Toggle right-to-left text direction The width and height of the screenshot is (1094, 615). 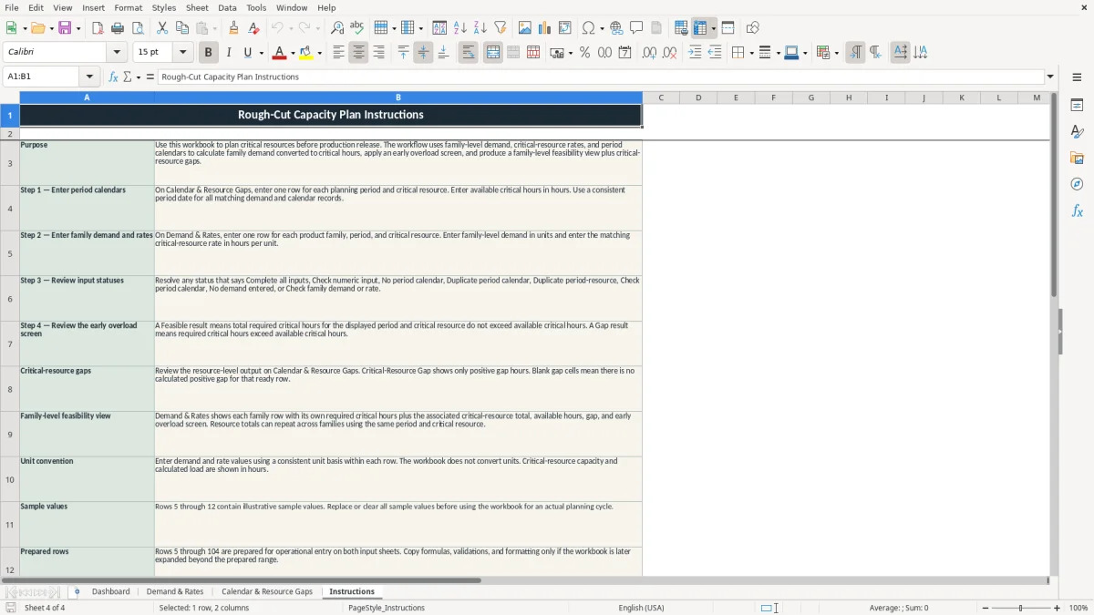click(875, 53)
